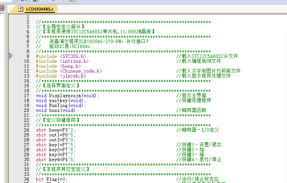
Task: Click the //载入编程规则文件 comment
Action: 199,61
